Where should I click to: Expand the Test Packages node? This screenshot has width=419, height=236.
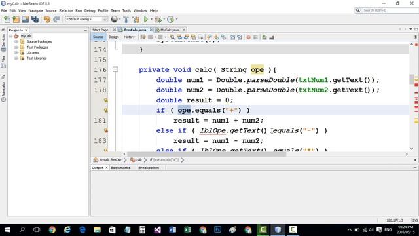tap(16, 47)
